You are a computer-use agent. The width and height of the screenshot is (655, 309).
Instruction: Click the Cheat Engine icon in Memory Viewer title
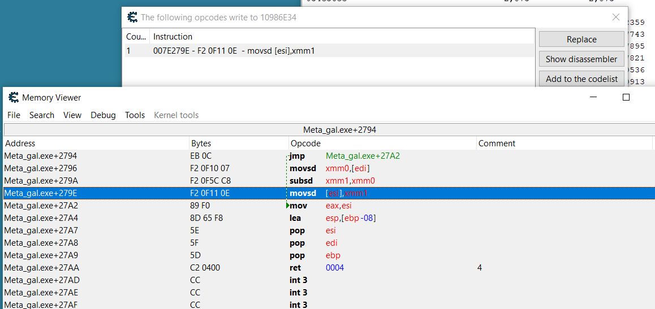(x=14, y=98)
